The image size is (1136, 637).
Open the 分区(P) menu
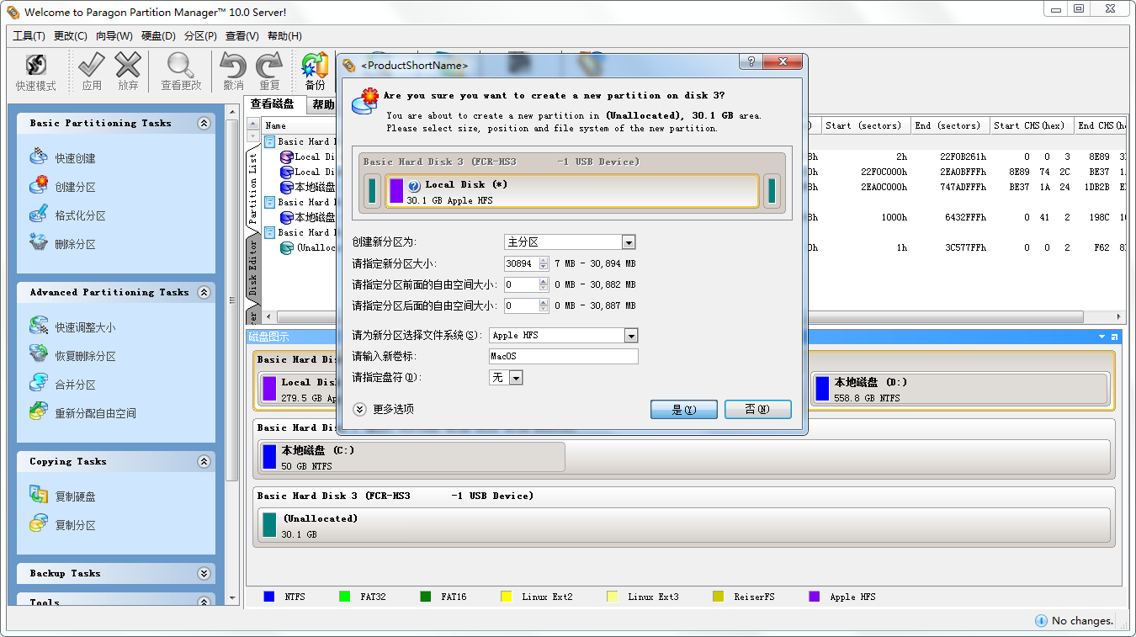[200, 36]
